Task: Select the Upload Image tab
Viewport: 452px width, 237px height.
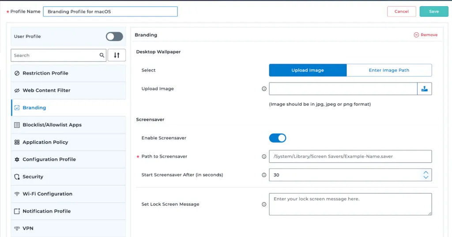Action: click(x=308, y=70)
